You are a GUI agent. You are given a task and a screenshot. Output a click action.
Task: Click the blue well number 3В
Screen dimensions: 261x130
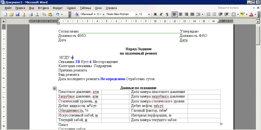78,62
